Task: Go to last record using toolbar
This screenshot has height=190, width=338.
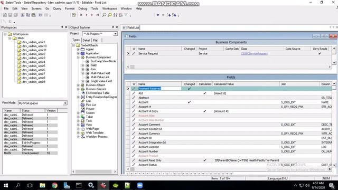Action: (97, 15)
